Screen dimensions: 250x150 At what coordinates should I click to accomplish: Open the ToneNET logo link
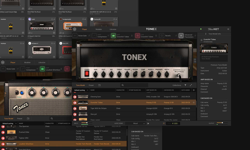[x=213, y=29]
